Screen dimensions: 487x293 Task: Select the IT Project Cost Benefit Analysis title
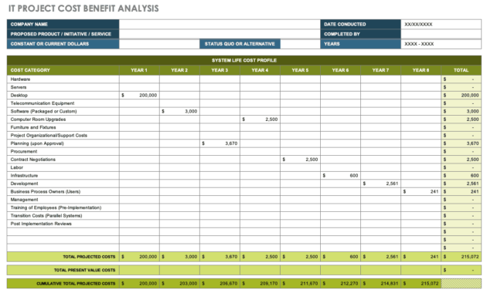point(83,8)
